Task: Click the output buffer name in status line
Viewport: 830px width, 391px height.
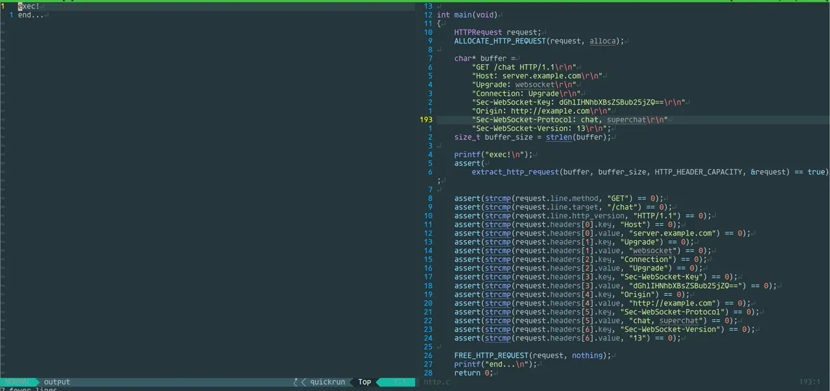Action: (x=56, y=382)
